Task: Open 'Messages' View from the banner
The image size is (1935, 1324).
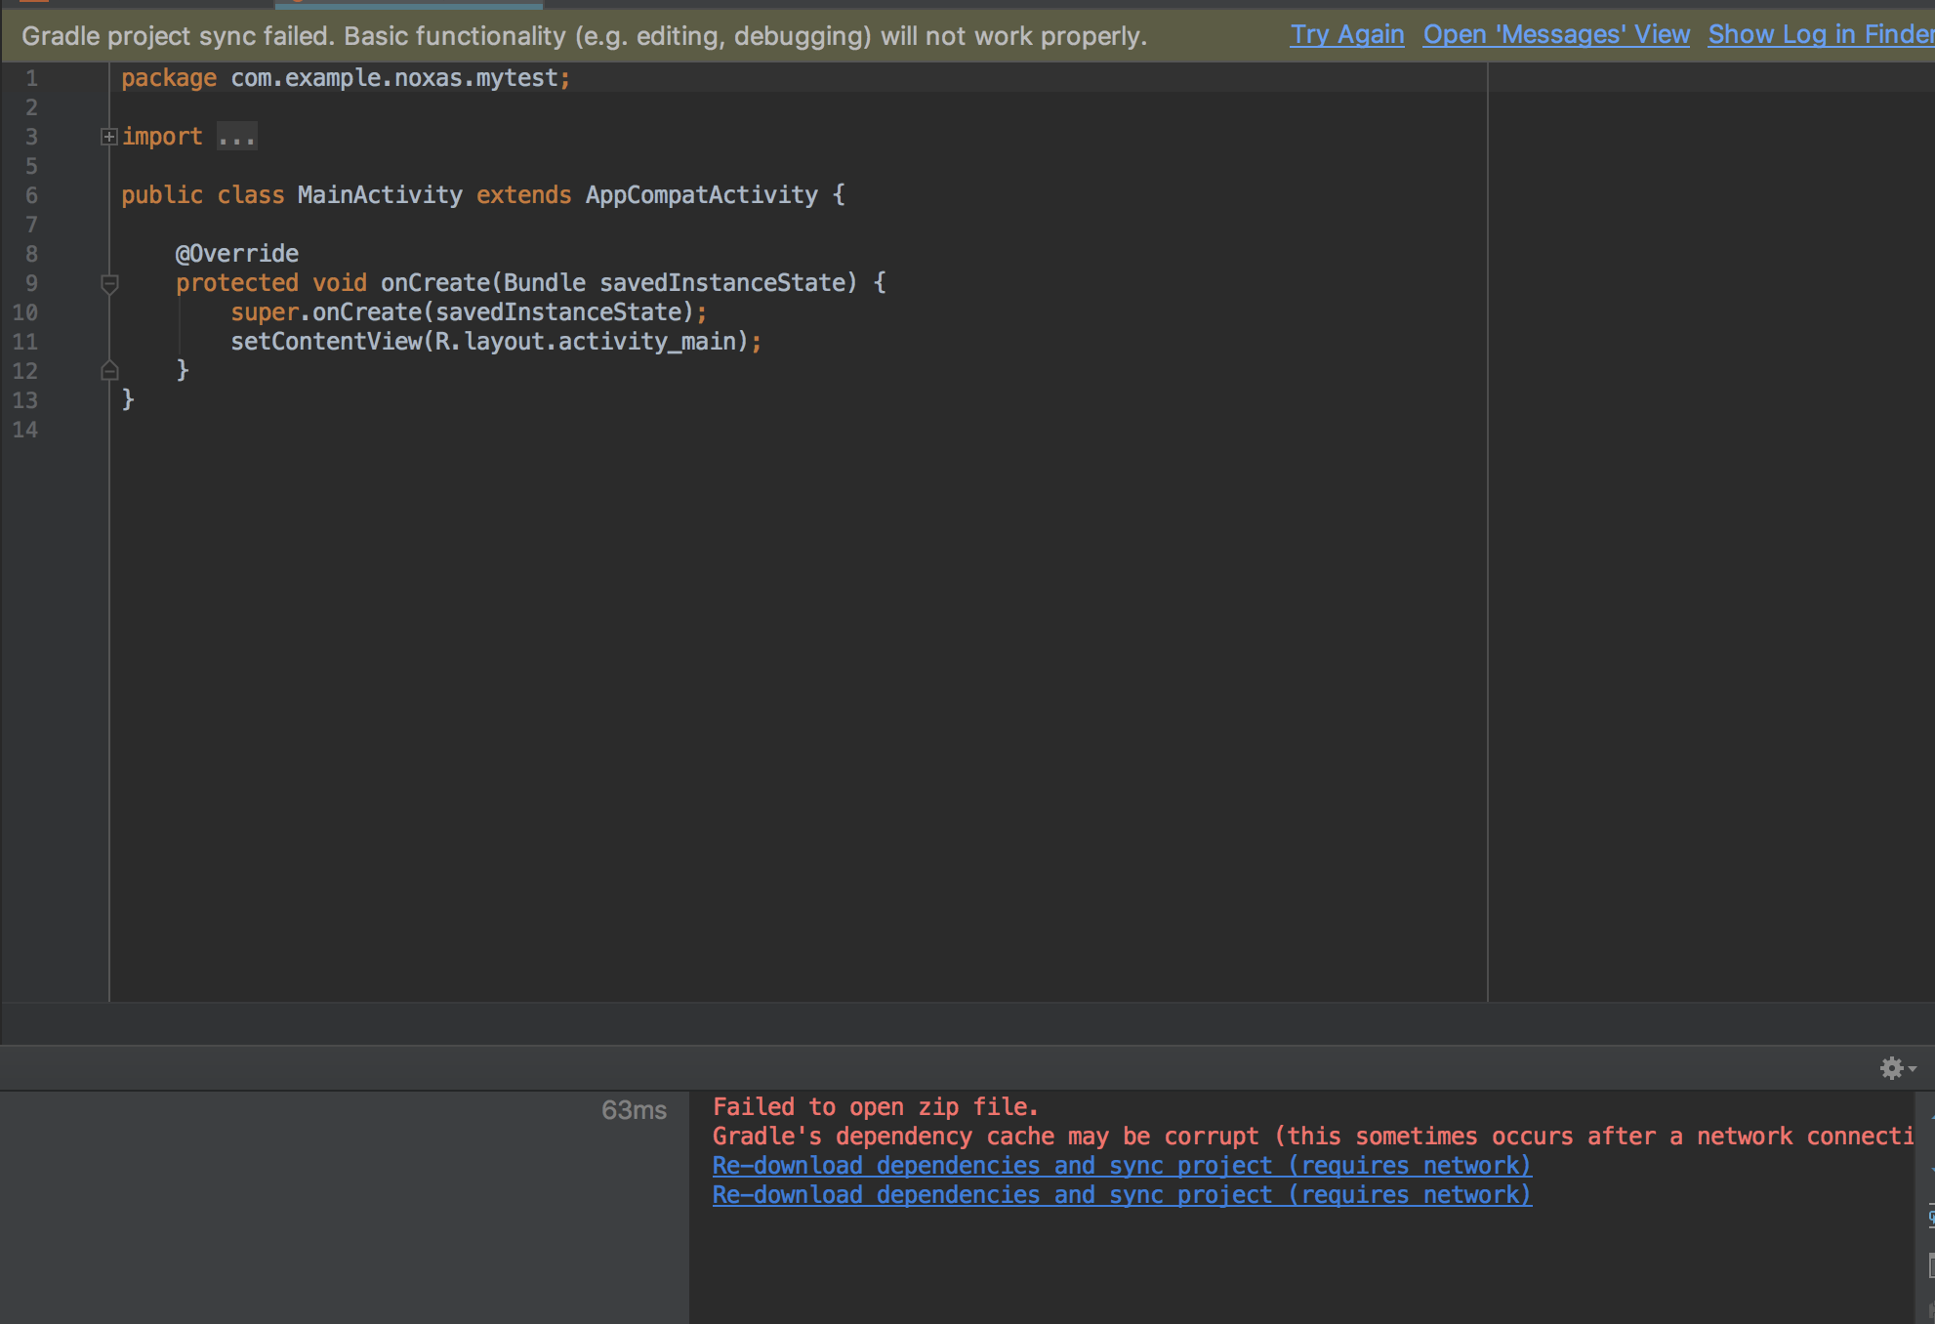Action: [x=1555, y=35]
